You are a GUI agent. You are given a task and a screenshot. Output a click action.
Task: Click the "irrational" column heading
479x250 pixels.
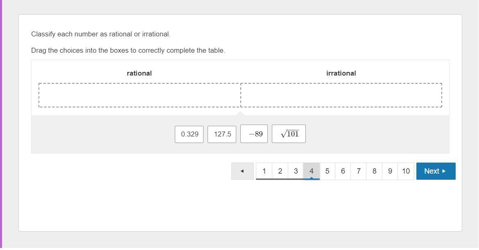pos(341,74)
